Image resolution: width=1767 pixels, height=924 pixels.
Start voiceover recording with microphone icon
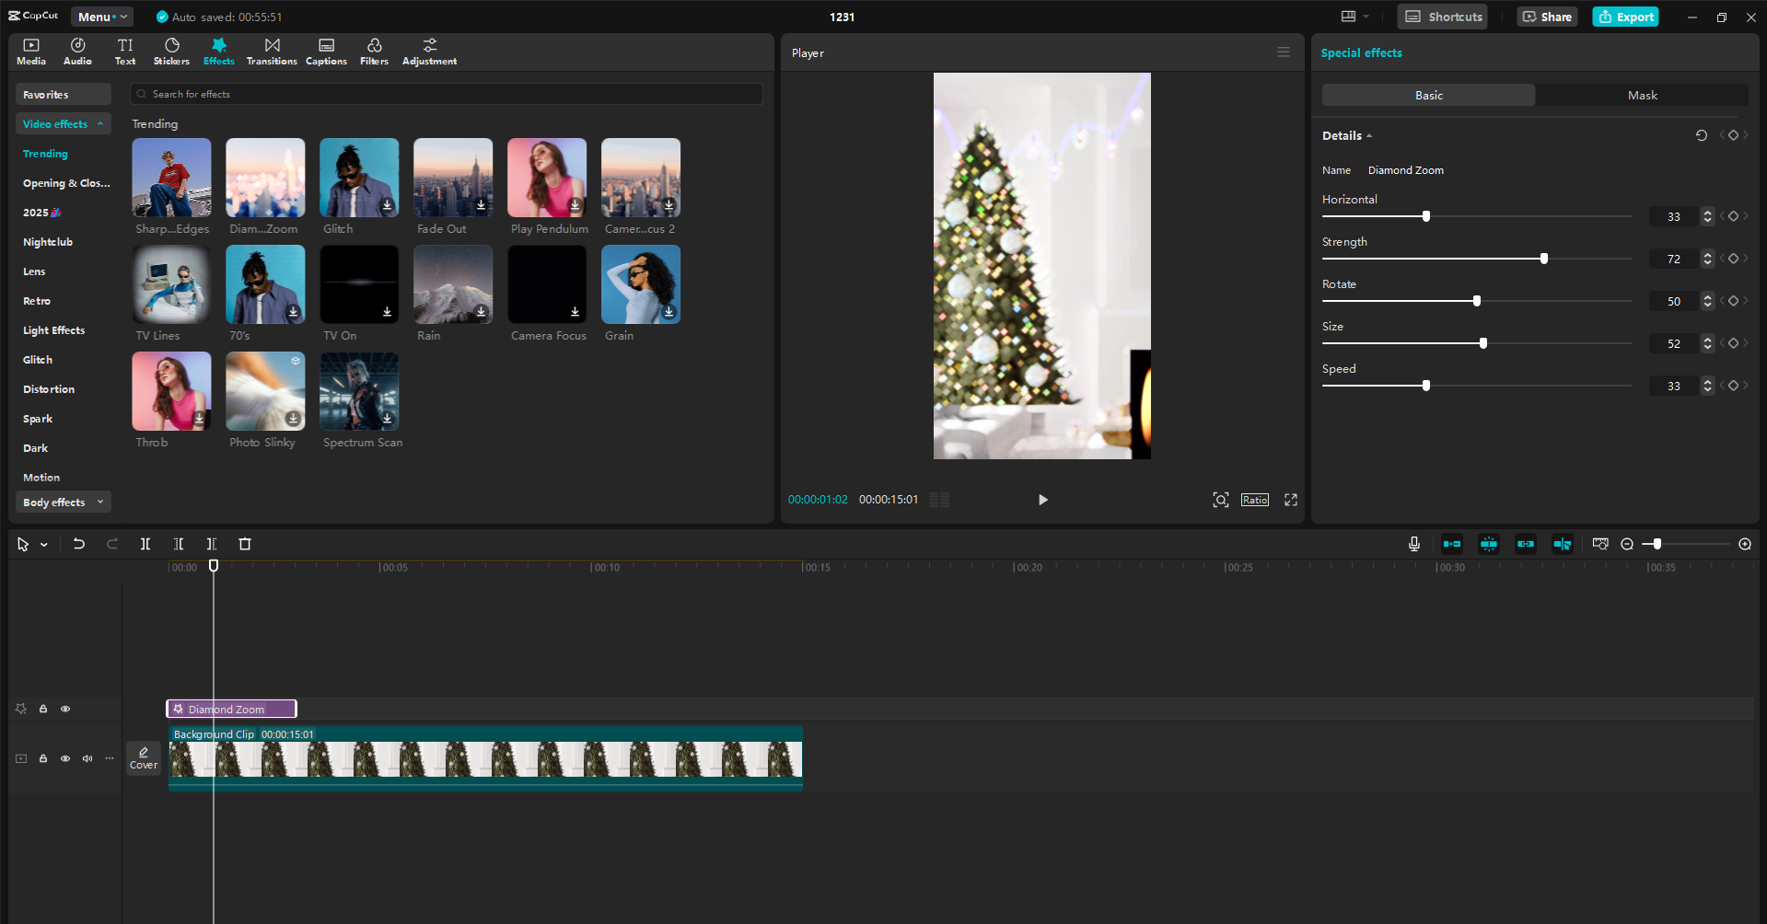point(1414,544)
